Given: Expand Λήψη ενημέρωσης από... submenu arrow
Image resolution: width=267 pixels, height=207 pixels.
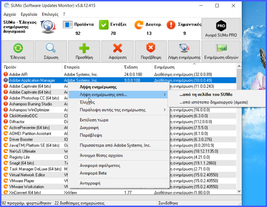Looking at the screenshot, I should click(164, 95).
